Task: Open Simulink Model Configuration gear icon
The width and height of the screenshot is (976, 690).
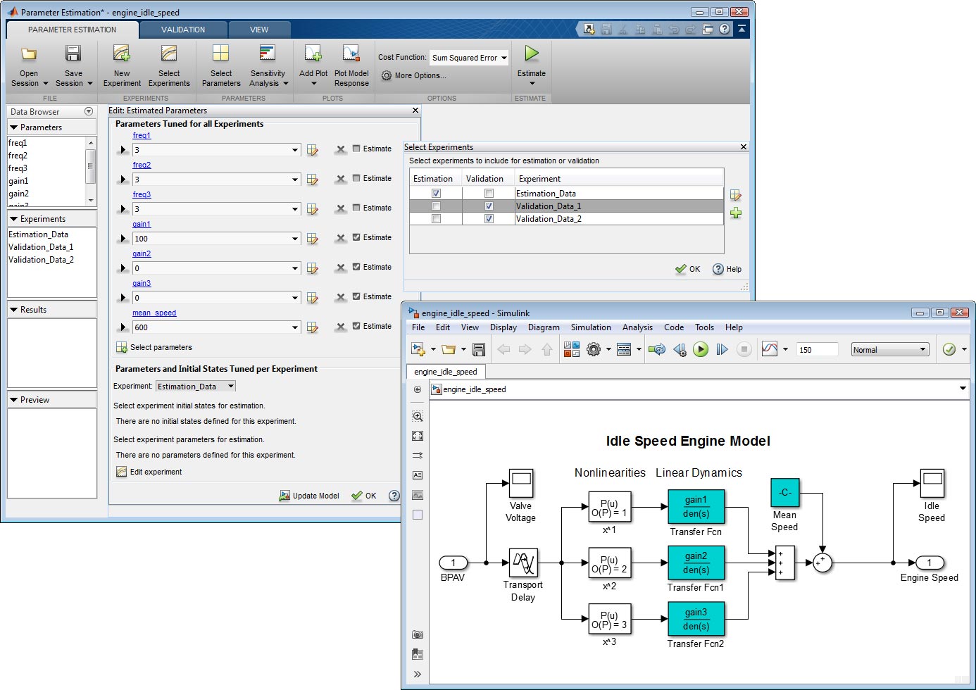Action: click(594, 349)
